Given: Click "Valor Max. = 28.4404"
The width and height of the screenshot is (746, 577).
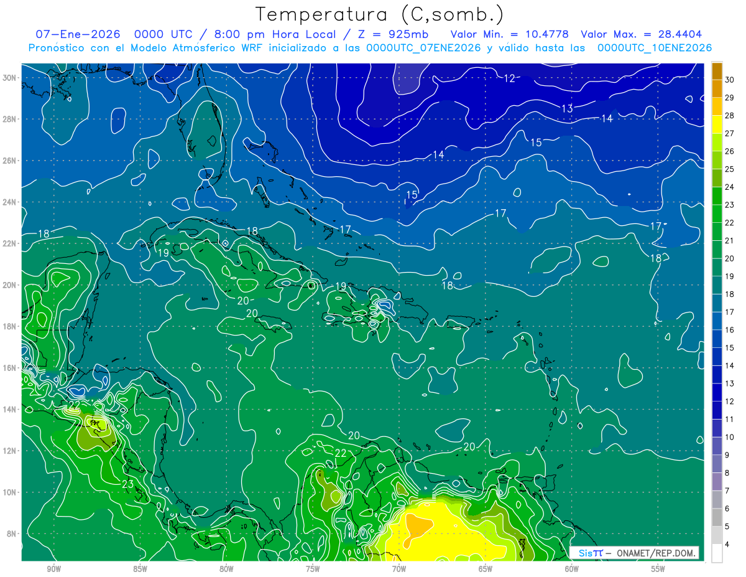Looking at the screenshot, I should pos(641,34).
